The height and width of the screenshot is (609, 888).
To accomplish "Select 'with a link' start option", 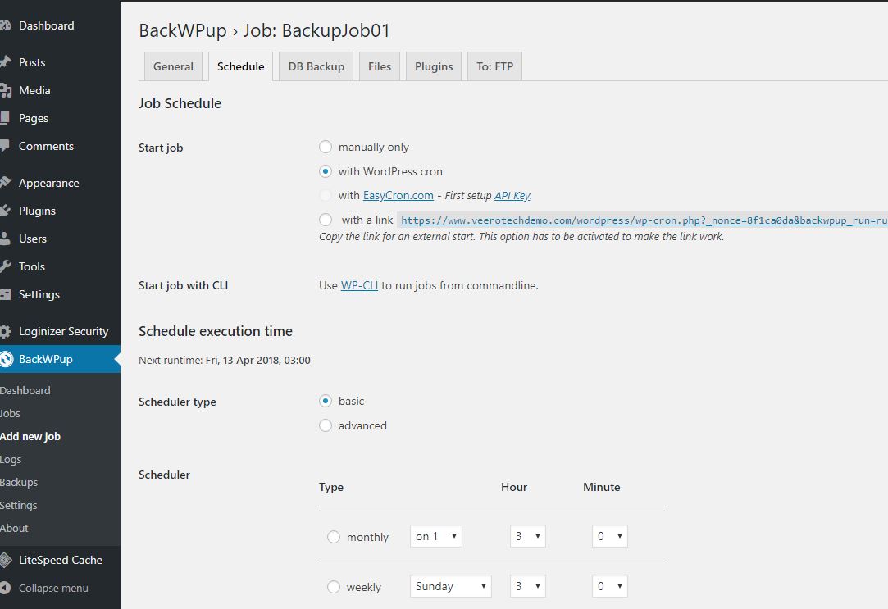I will pos(325,220).
